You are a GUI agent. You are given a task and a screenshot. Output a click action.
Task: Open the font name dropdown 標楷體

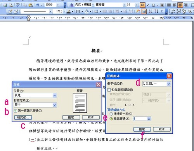tap(124, 5)
